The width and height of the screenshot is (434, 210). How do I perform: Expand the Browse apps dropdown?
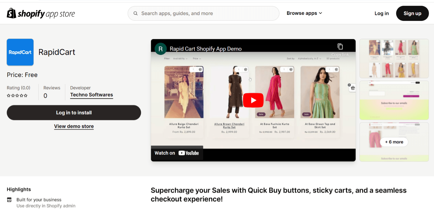304,13
